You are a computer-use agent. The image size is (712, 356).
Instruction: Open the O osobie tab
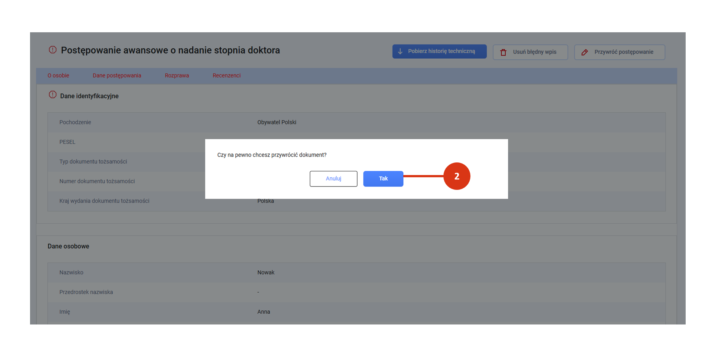click(x=58, y=76)
